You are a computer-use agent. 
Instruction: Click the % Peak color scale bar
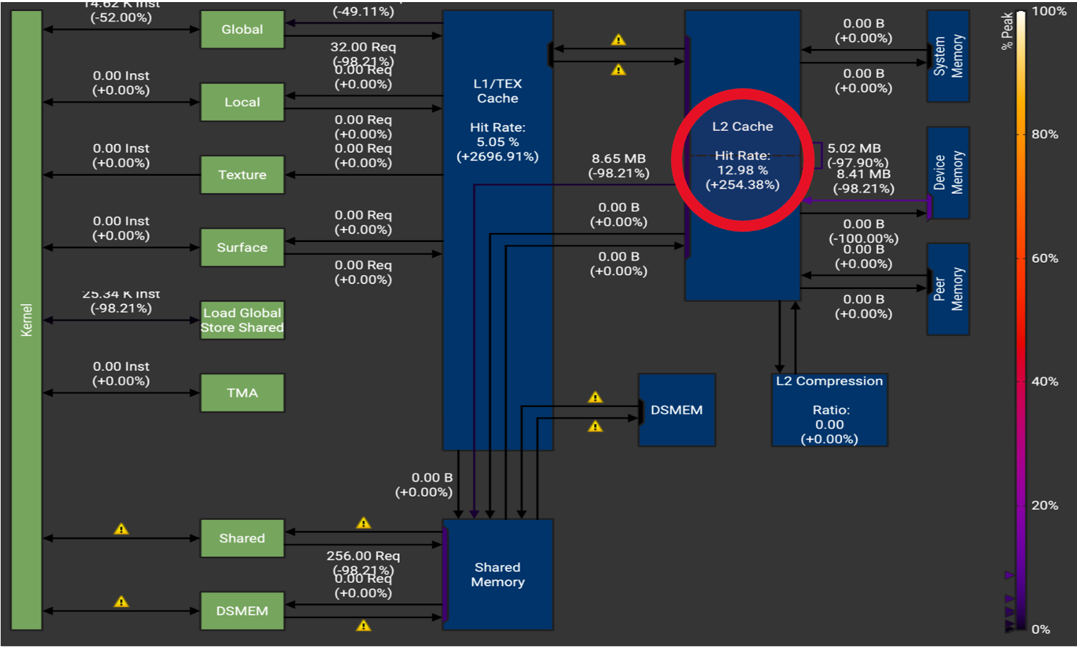(x=1020, y=317)
